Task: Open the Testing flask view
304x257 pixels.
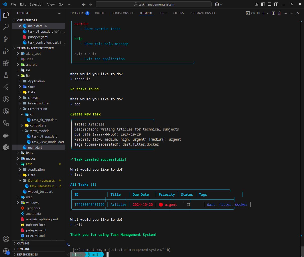Action: coord(6,75)
